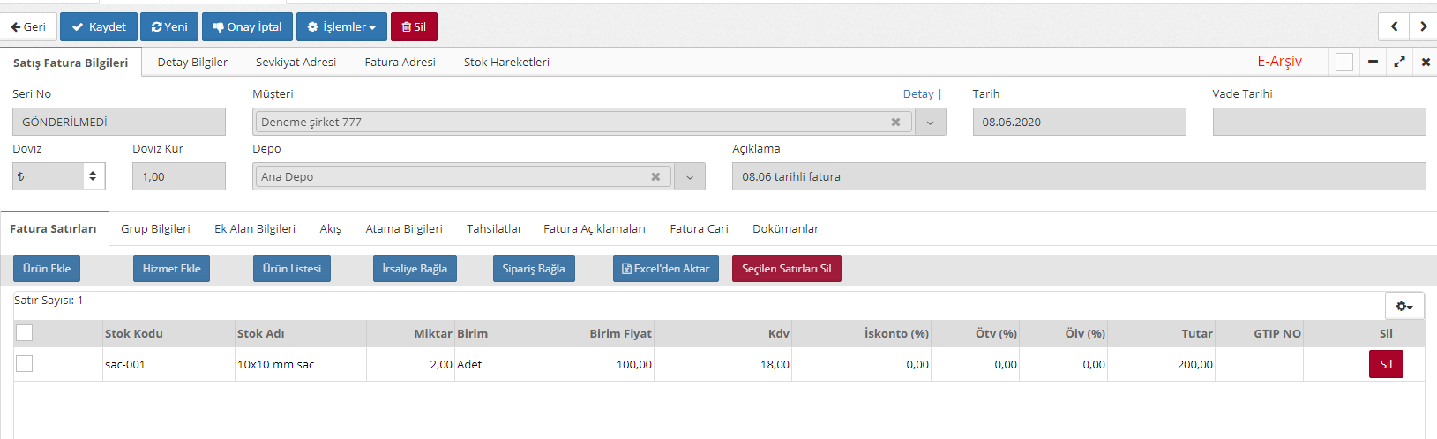Select the sac-001 row checkbox
The image size is (1437, 439).
(x=25, y=364)
